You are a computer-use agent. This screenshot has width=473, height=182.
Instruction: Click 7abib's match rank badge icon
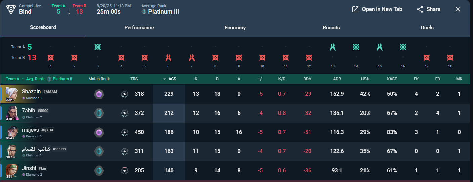pyautogui.click(x=99, y=113)
